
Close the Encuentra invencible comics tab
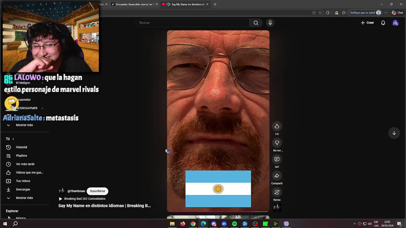[x=157, y=4]
